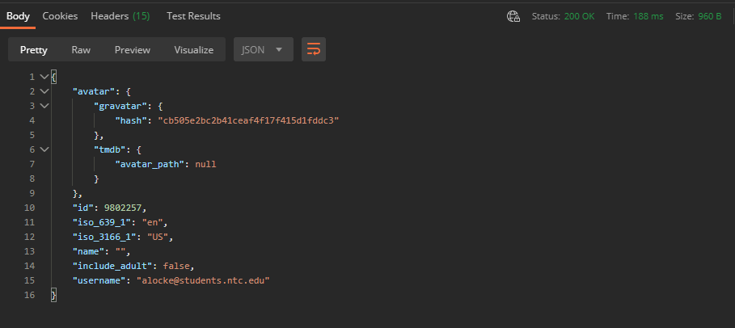Click the network globe lock icon
Image resolution: width=735 pixels, height=328 pixels.
(x=513, y=16)
